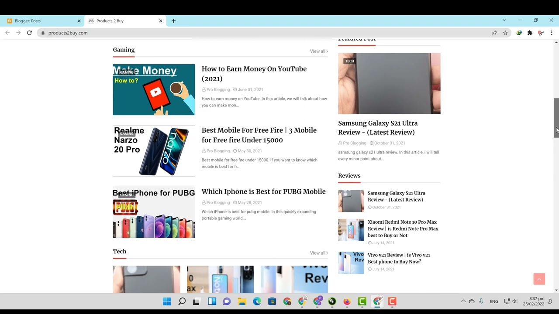
Task: Click the Vivo review small thumbnail
Action: 351,263
